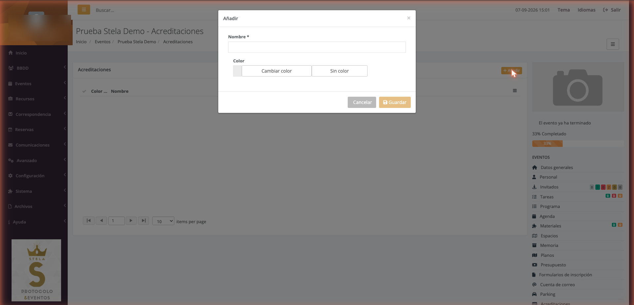Close the Añadir dialog with X
The width and height of the screenshot is (634, 305).
point(409,18)
